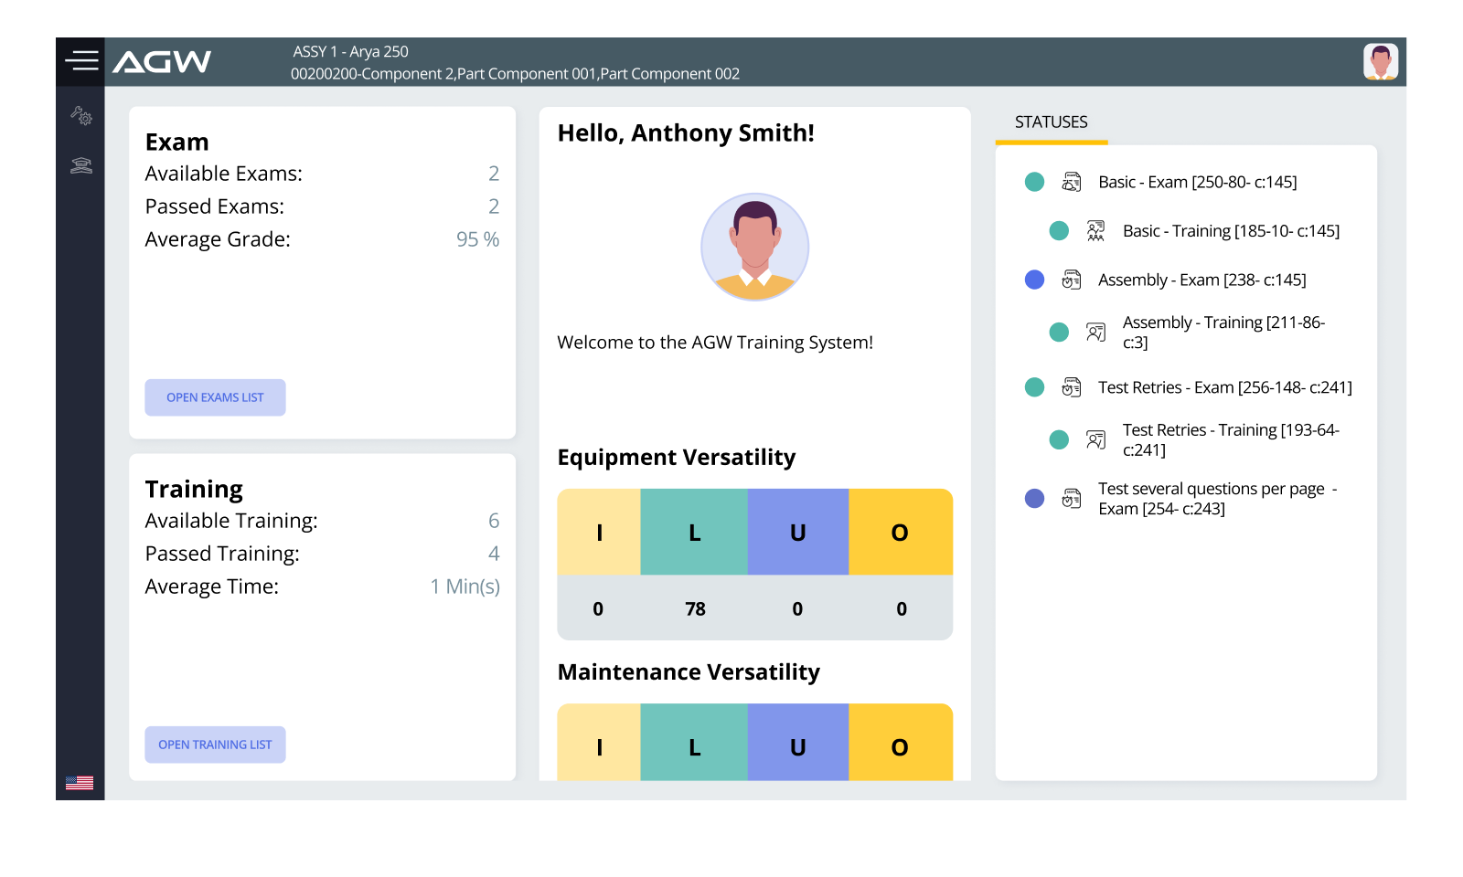Open the user profile avatar in header
This screenshot has height=877, width=1463.
(1381, 61)
